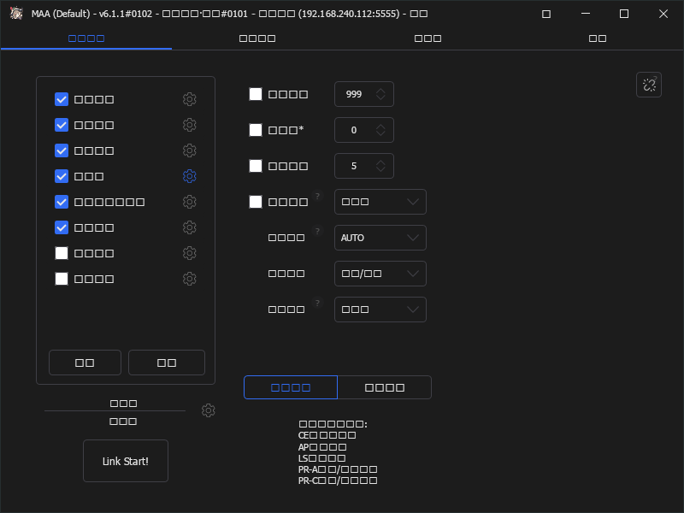
Task: Tick the checkbox beside the field showing 5
Action: [256, 166]
